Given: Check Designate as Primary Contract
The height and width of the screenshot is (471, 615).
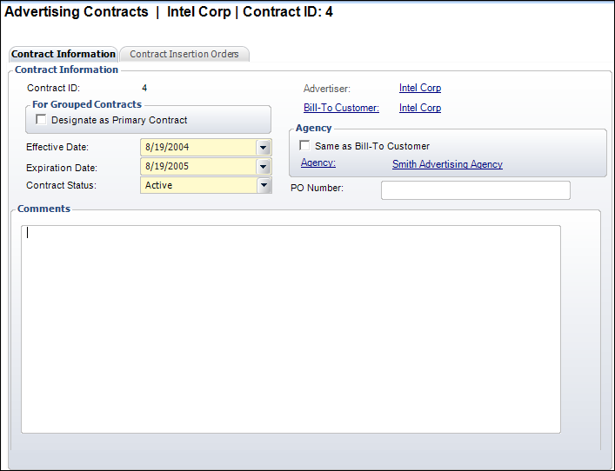Looking at the screenshot, I should [x=41, y=119].
